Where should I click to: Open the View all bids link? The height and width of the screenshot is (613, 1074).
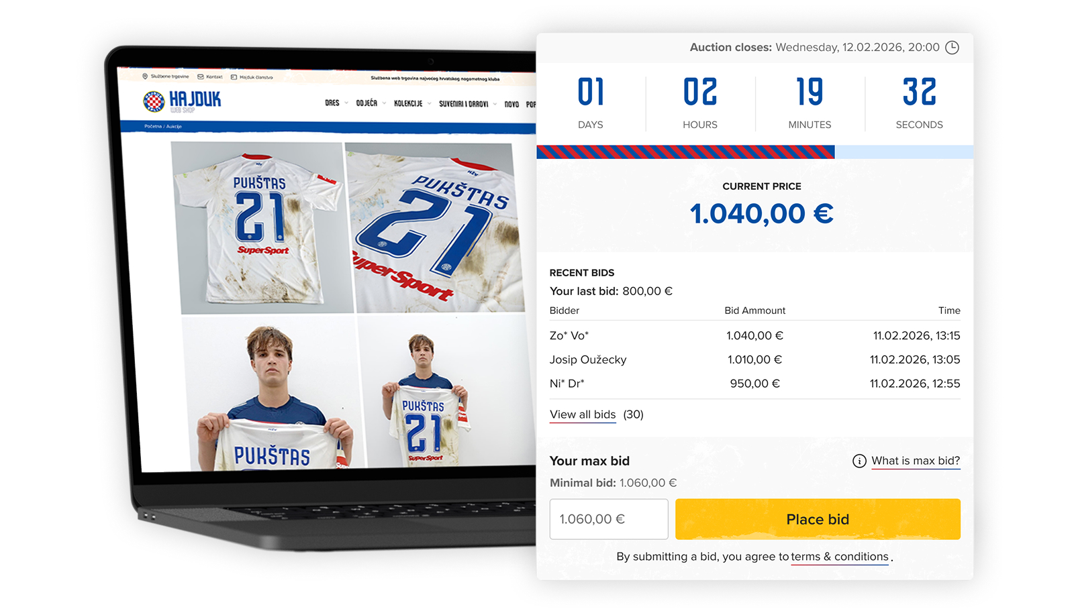583,414
